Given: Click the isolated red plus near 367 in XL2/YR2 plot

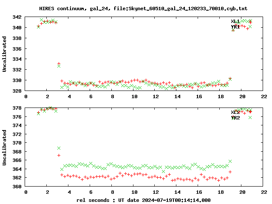Looking at the screenshot, I should point(59,155).
